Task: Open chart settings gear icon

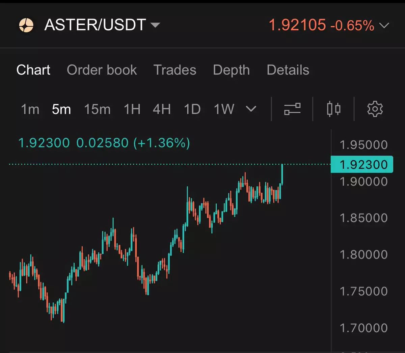Action: 375,109
